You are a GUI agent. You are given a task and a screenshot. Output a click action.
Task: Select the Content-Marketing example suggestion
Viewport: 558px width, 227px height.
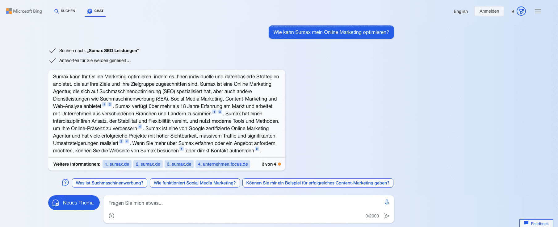tap(318, 183)
